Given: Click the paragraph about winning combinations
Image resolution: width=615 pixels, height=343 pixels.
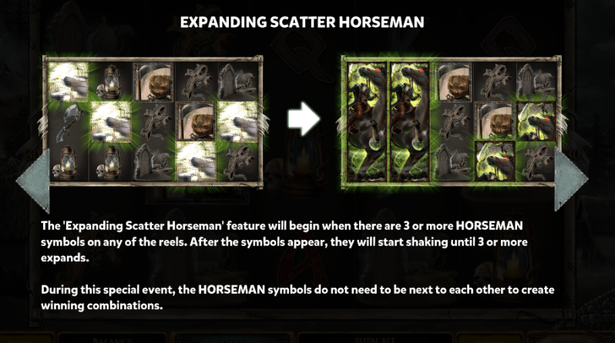Looking at the screenshot, I should 297,298.
